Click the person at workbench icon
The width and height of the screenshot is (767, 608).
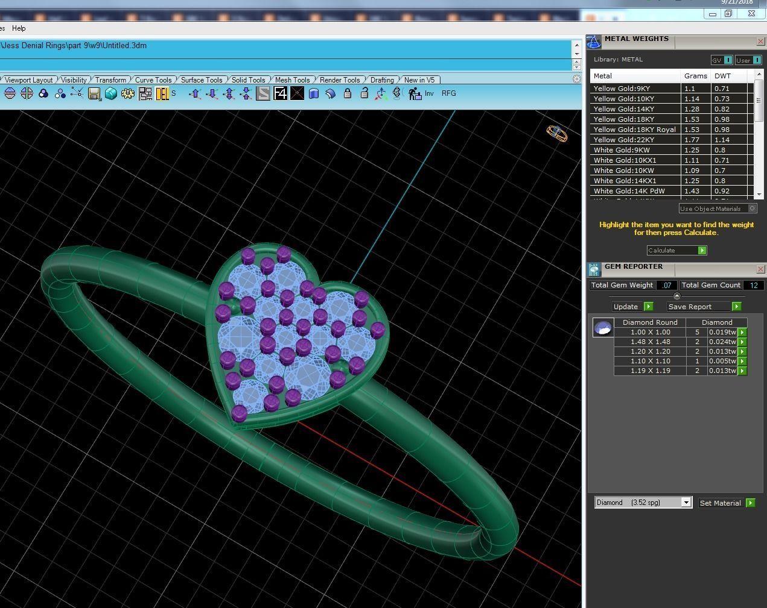click(x=415, y=93)
